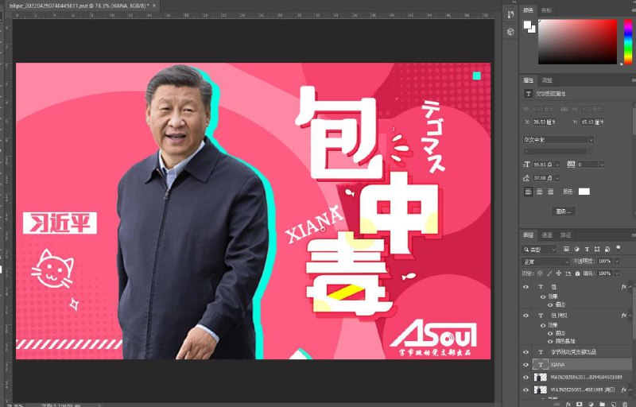Toggle layer filtering on/off switch

(x=619, y=248)
